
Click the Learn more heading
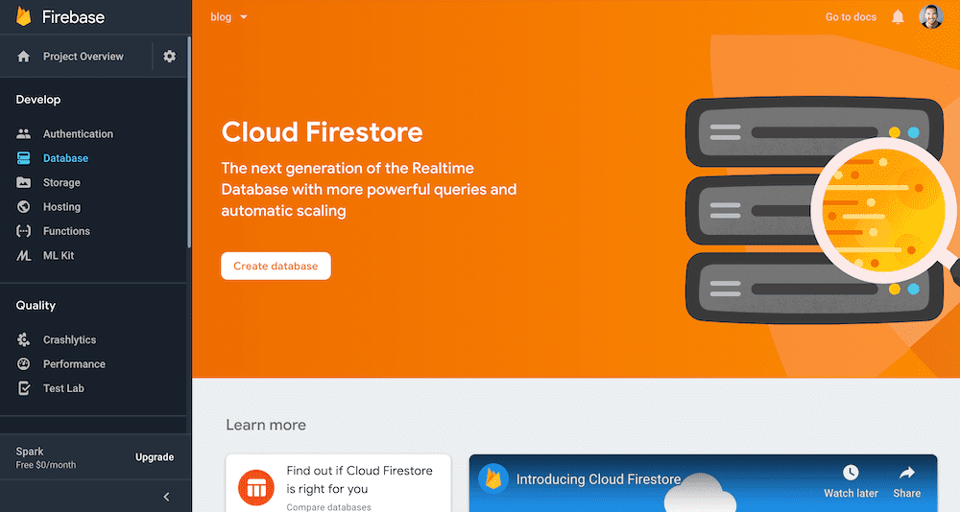(266, 425)
